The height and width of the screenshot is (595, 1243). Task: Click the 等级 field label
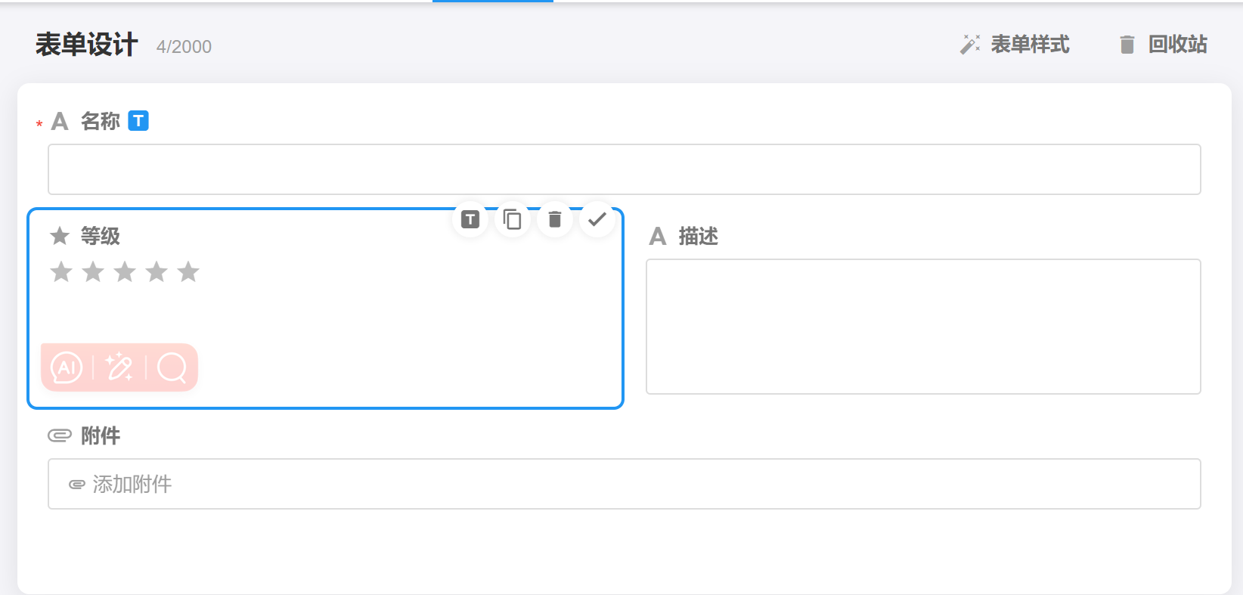coord(100,236)
